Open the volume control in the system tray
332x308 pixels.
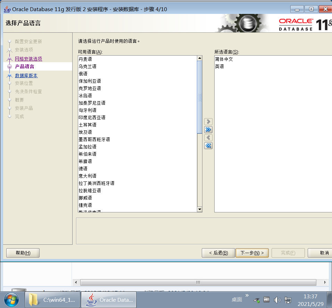click(277, 300)
